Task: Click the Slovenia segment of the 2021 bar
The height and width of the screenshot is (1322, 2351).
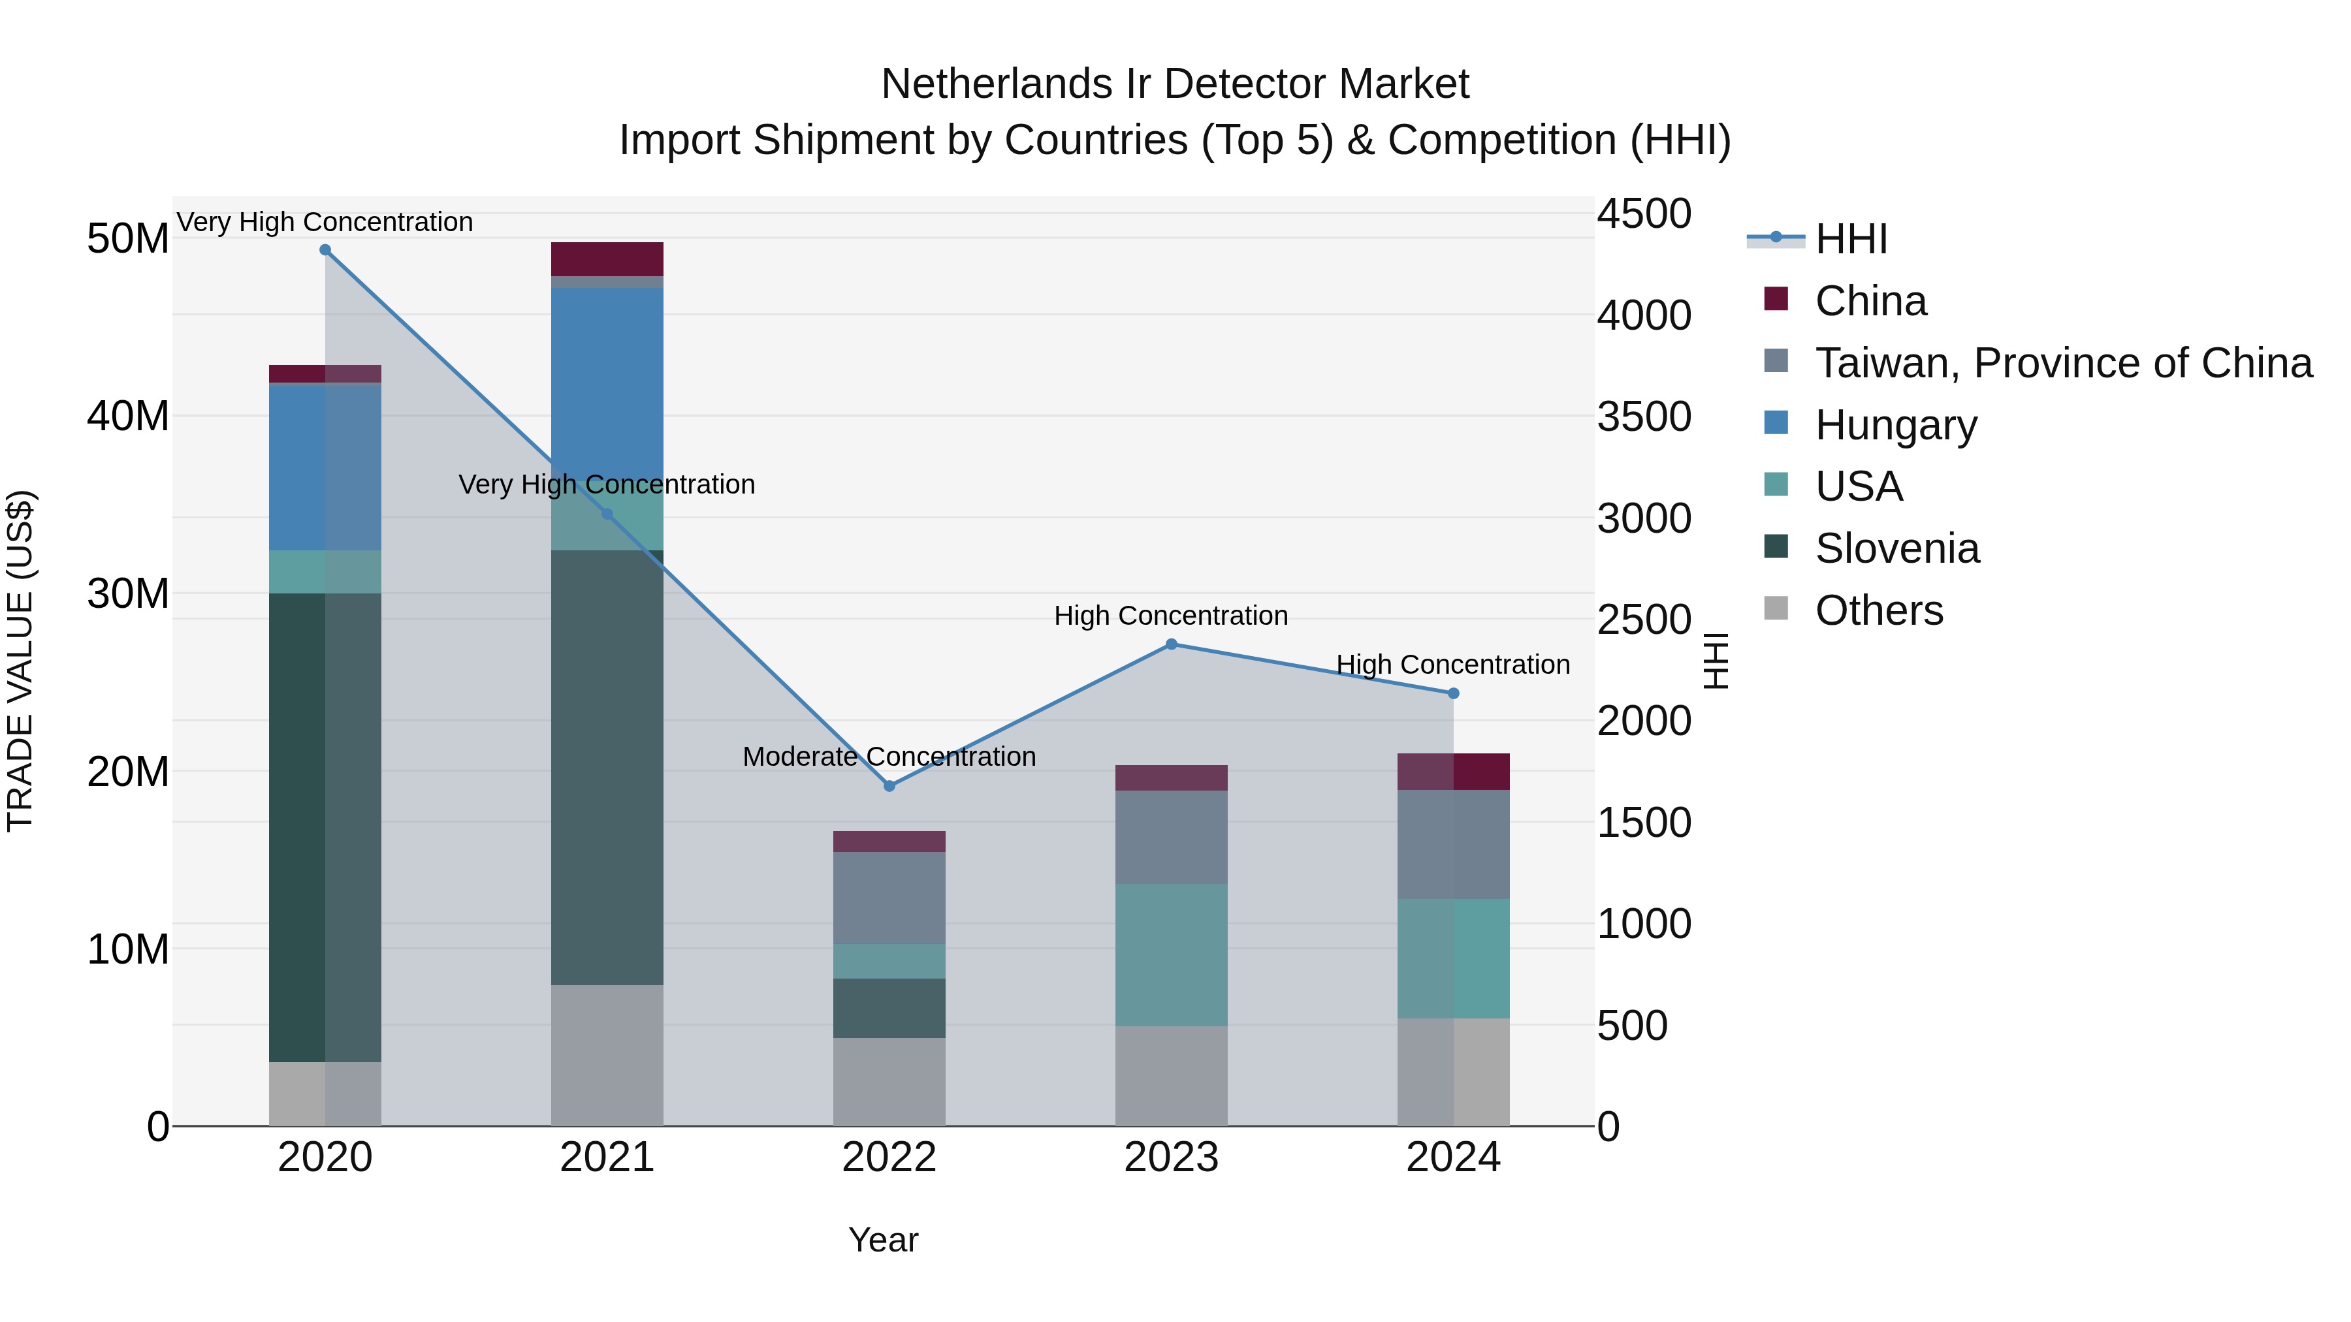Action: (607, 767)
